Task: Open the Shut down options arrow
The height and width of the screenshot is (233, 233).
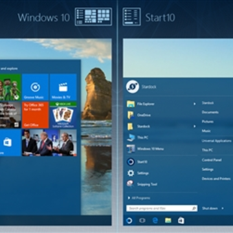Action: point(223,208)
